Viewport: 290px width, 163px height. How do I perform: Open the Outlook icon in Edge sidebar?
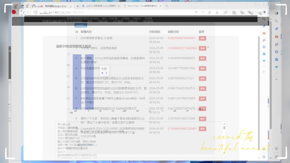pos(276,59)
